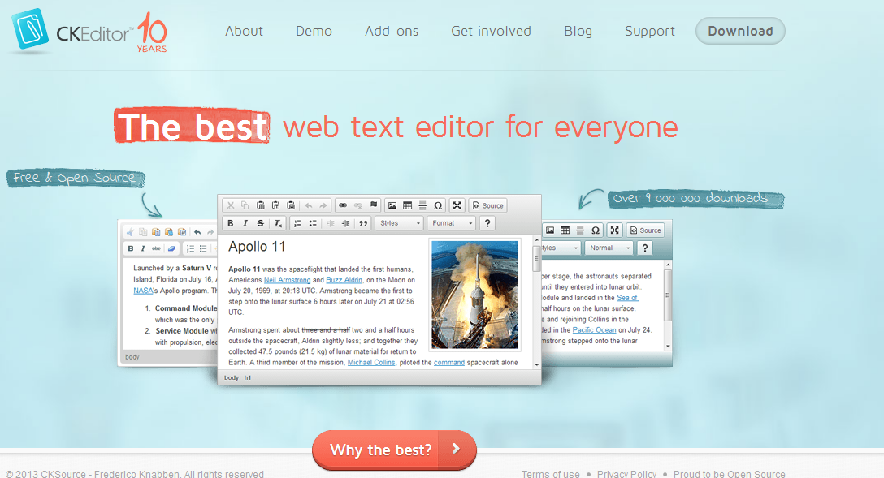Click the question mark help button in center editor

click(487, 223)
